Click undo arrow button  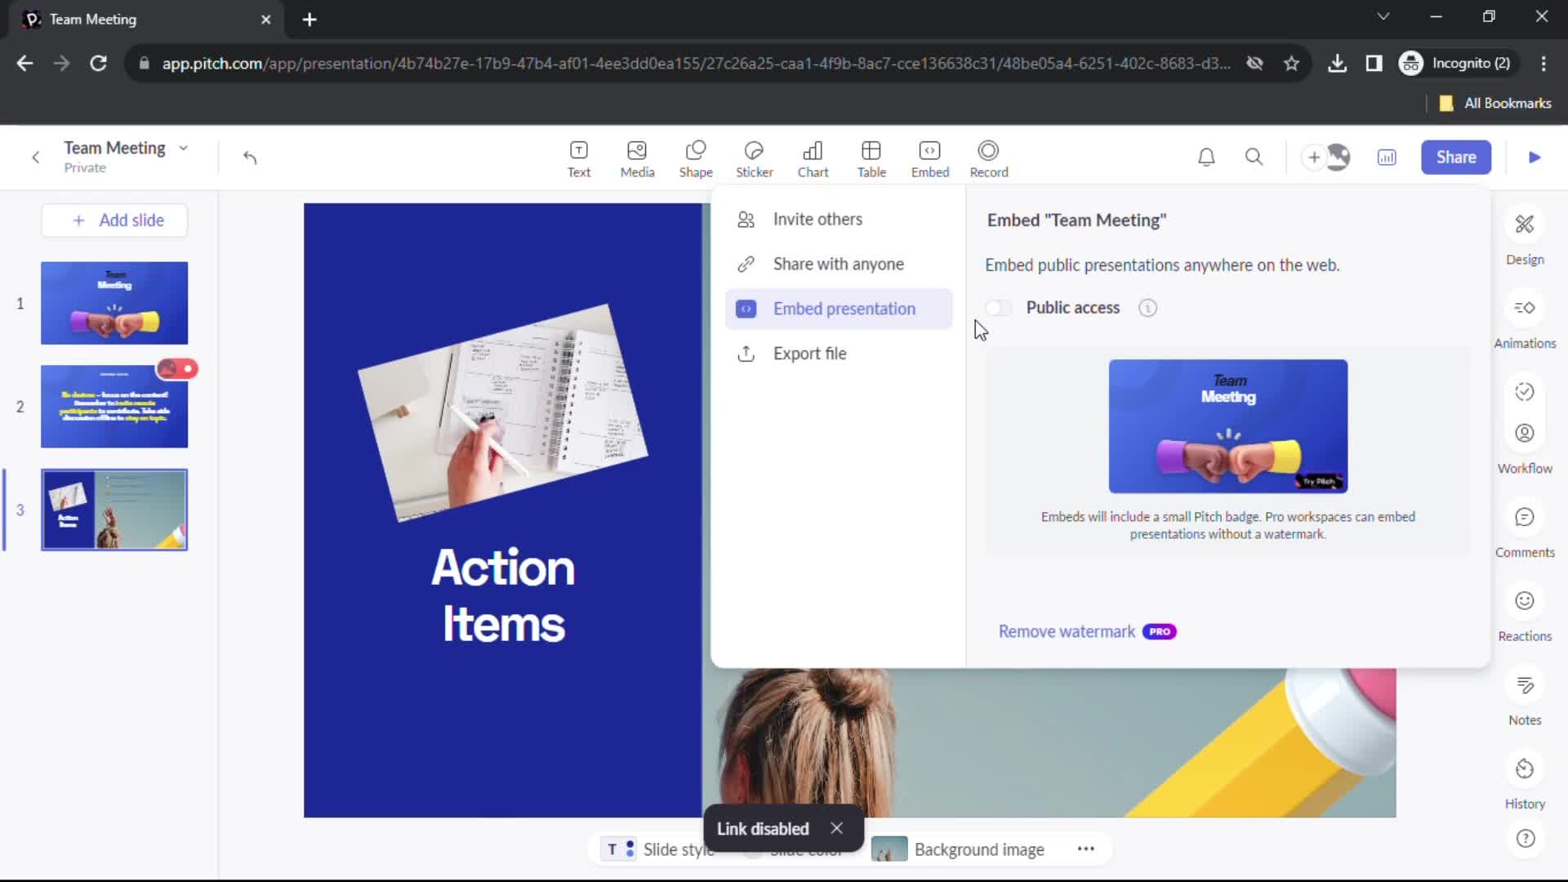pos(250,158)
